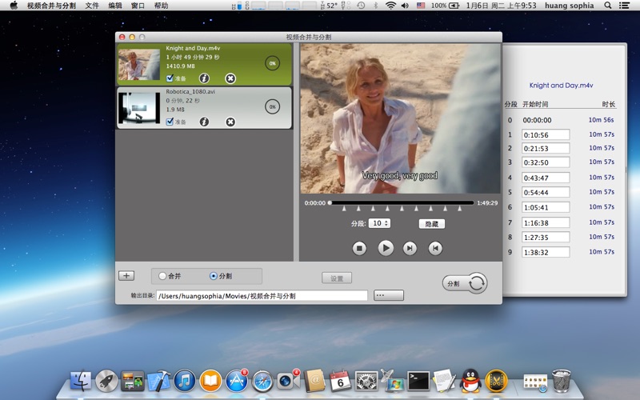
Task: Open the 帮助 menu
Action: [x=161, y=6]
